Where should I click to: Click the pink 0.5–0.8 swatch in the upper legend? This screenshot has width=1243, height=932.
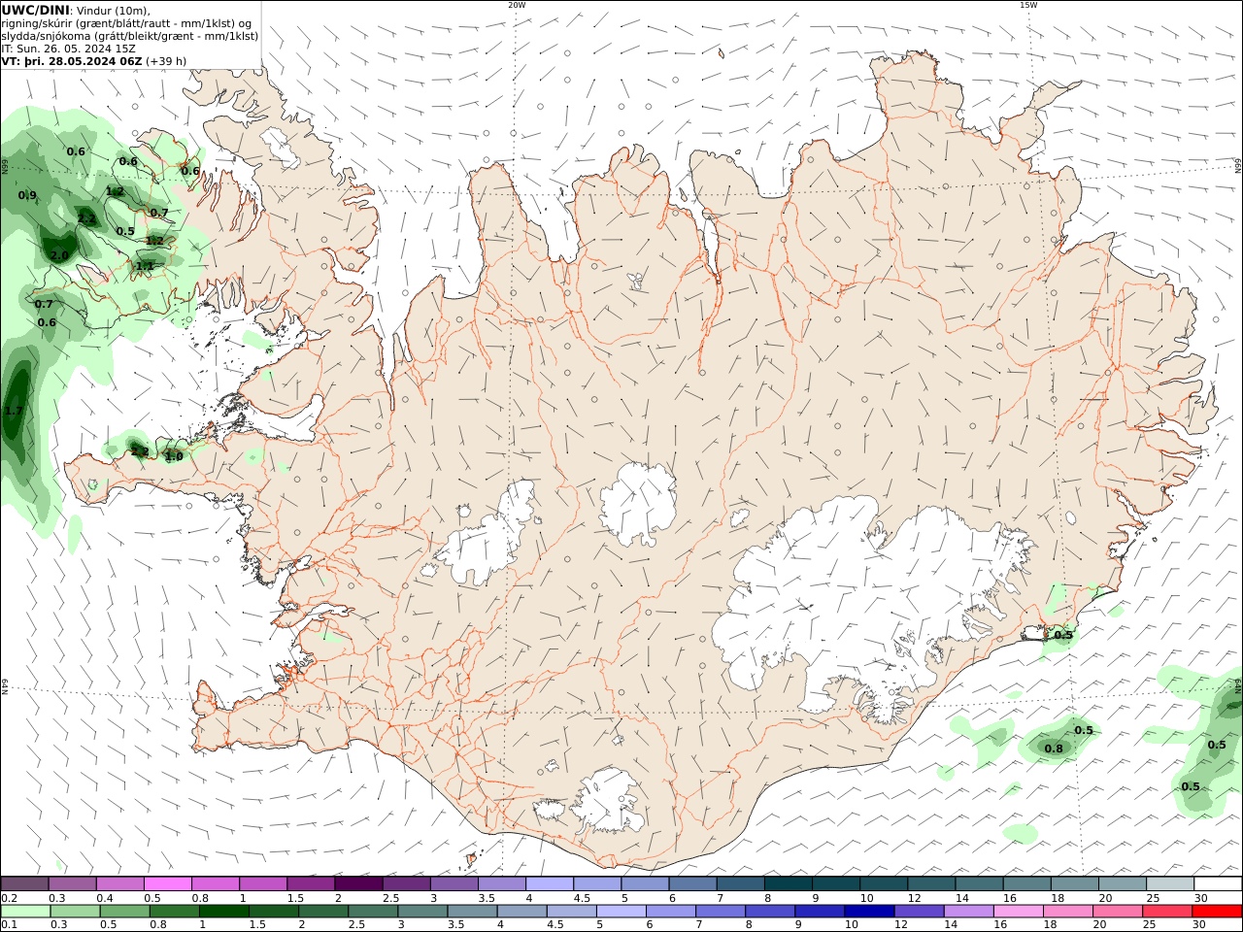[167, 883]
